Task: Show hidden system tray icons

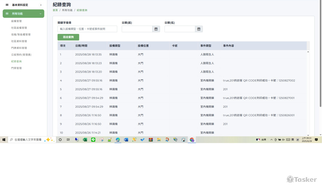Action: click(x=271, y=140)
